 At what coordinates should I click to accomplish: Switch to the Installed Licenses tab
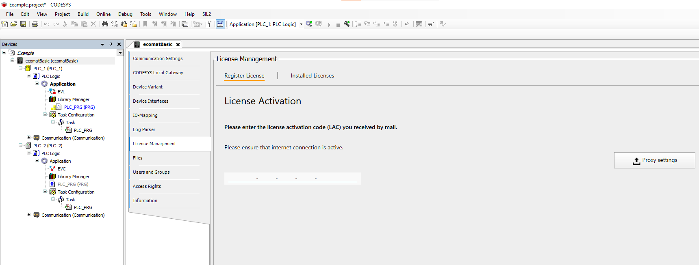tap(313, 75)
